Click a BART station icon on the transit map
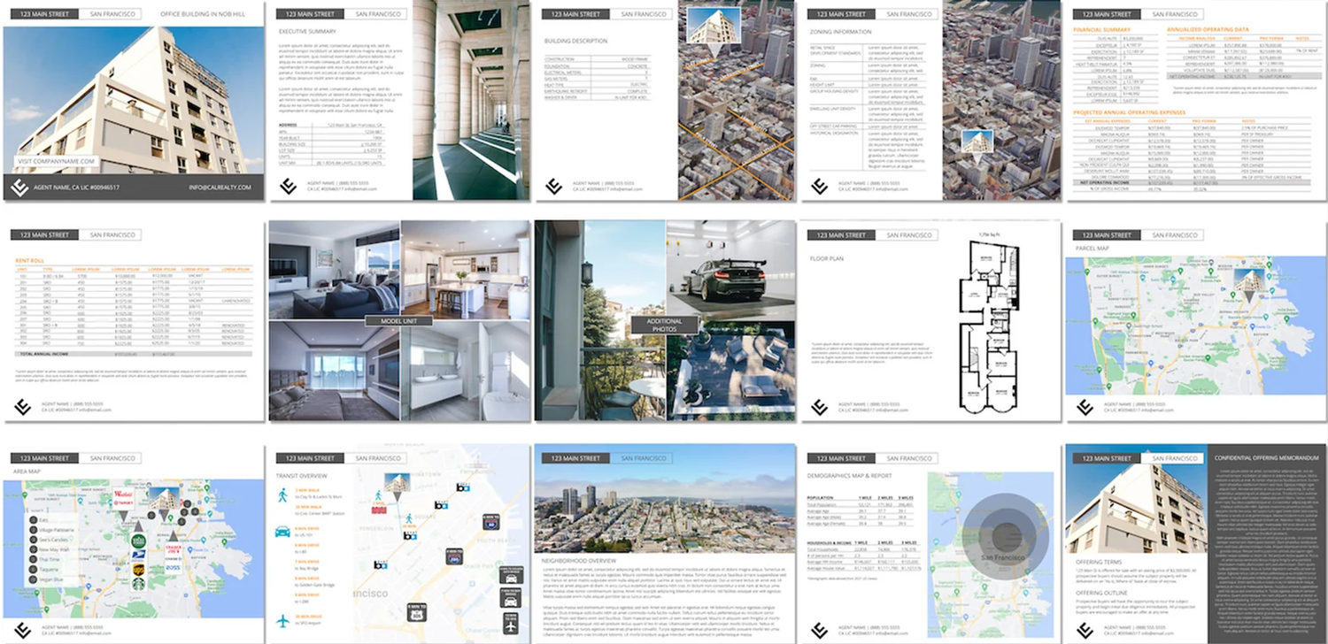This screenshot has width=1328, height=644. (464, 487)
